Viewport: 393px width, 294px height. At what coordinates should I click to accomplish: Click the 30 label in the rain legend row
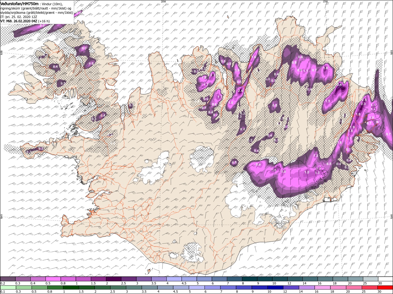click(x=380, y=292)
